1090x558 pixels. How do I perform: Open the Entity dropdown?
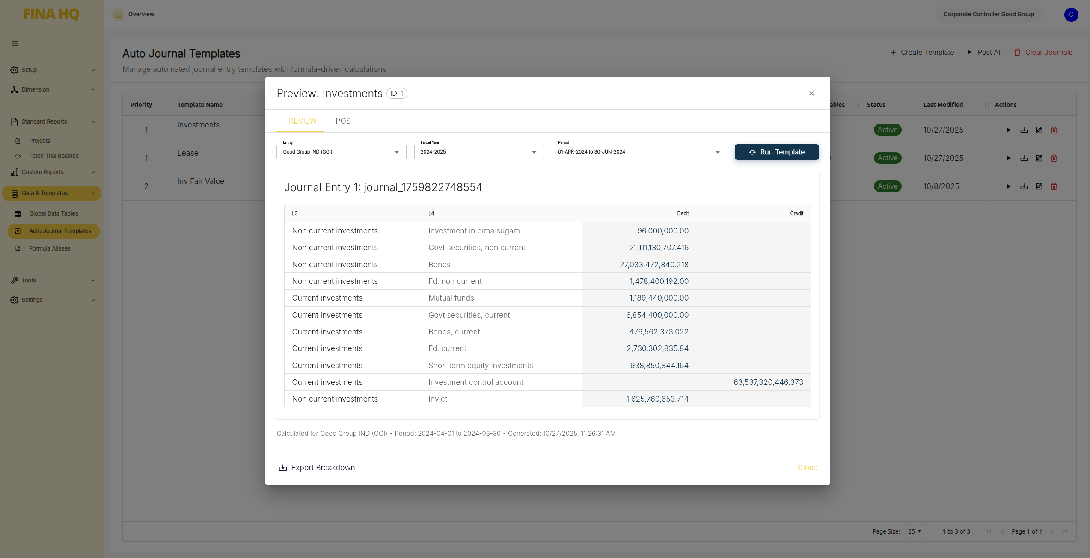click(x=341, y=152)
